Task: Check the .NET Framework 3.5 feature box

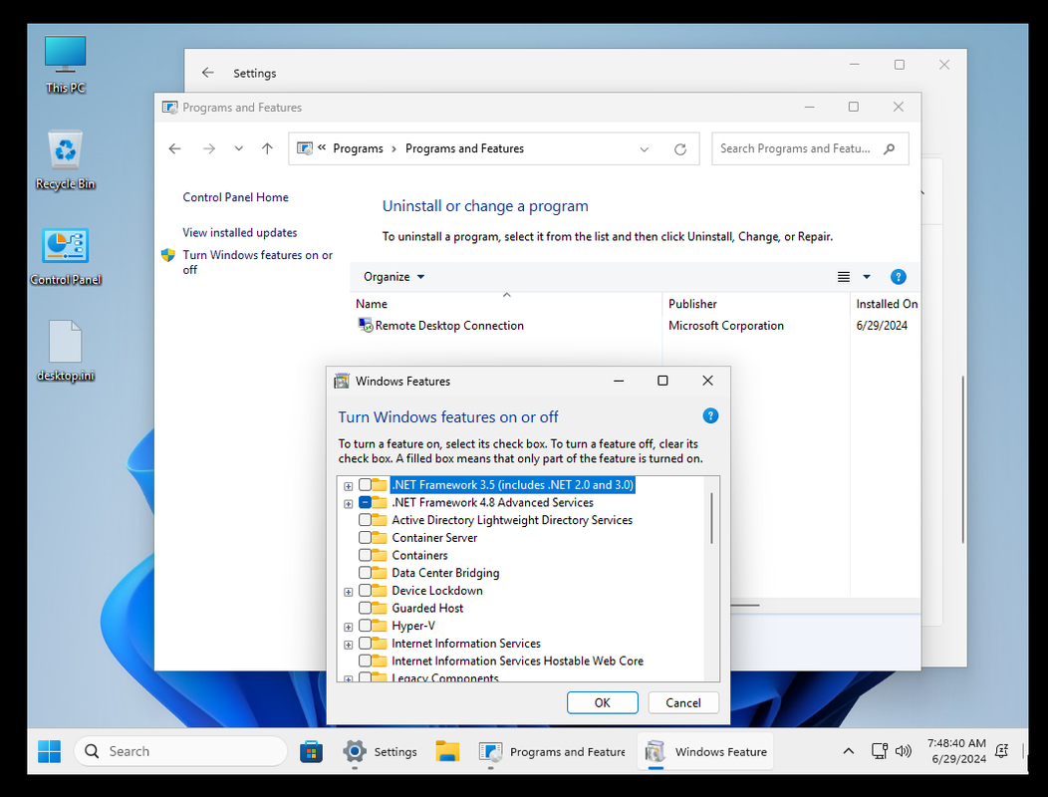Action: click(x=365, y=485)
